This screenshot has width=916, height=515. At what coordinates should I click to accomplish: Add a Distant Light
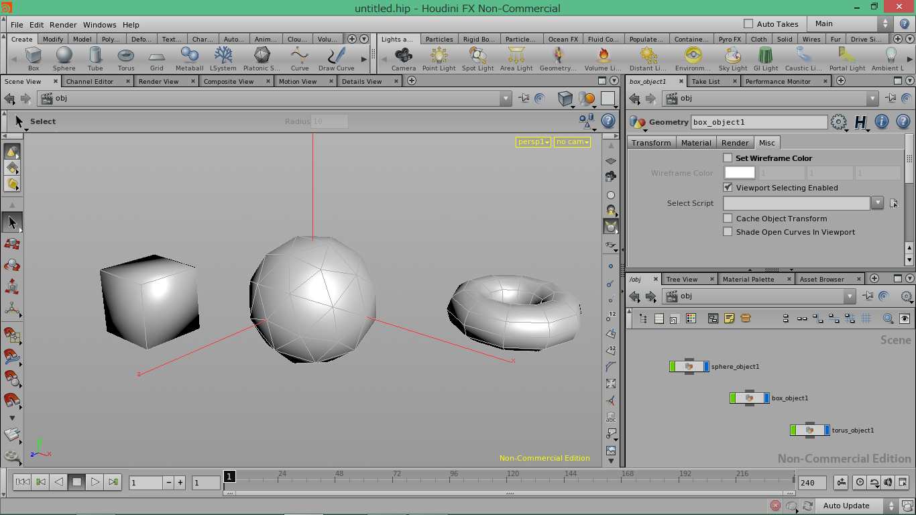648,58
